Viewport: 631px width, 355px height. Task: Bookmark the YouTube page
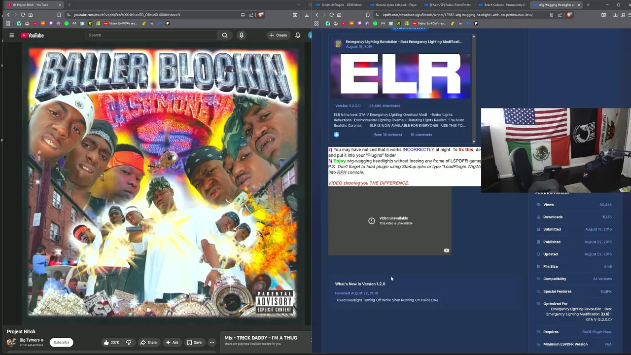(x=59, y=15)
